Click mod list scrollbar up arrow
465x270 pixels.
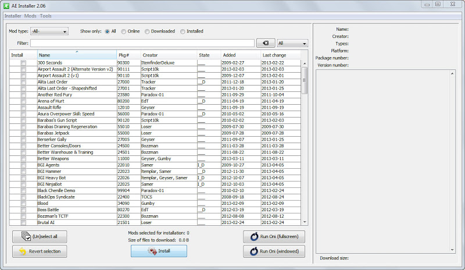tap(305, 63)
